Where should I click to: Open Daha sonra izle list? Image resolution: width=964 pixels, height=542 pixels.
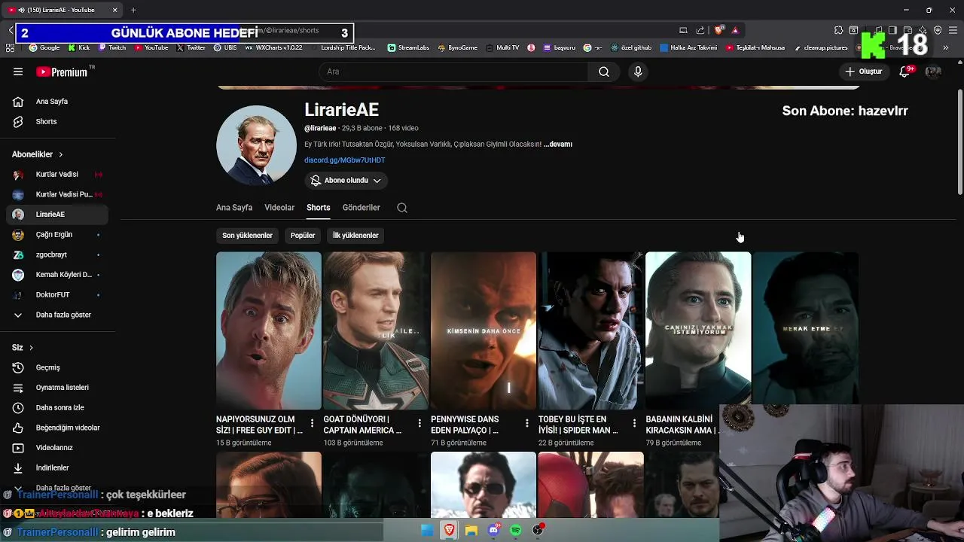[57, 407]
